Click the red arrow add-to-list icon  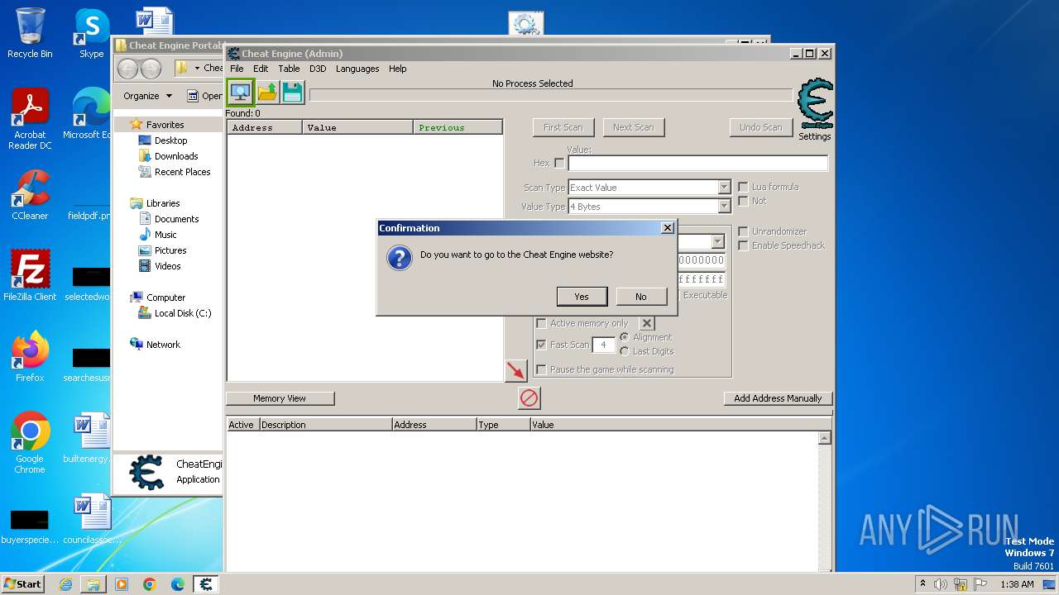click(x=516, y=370)
